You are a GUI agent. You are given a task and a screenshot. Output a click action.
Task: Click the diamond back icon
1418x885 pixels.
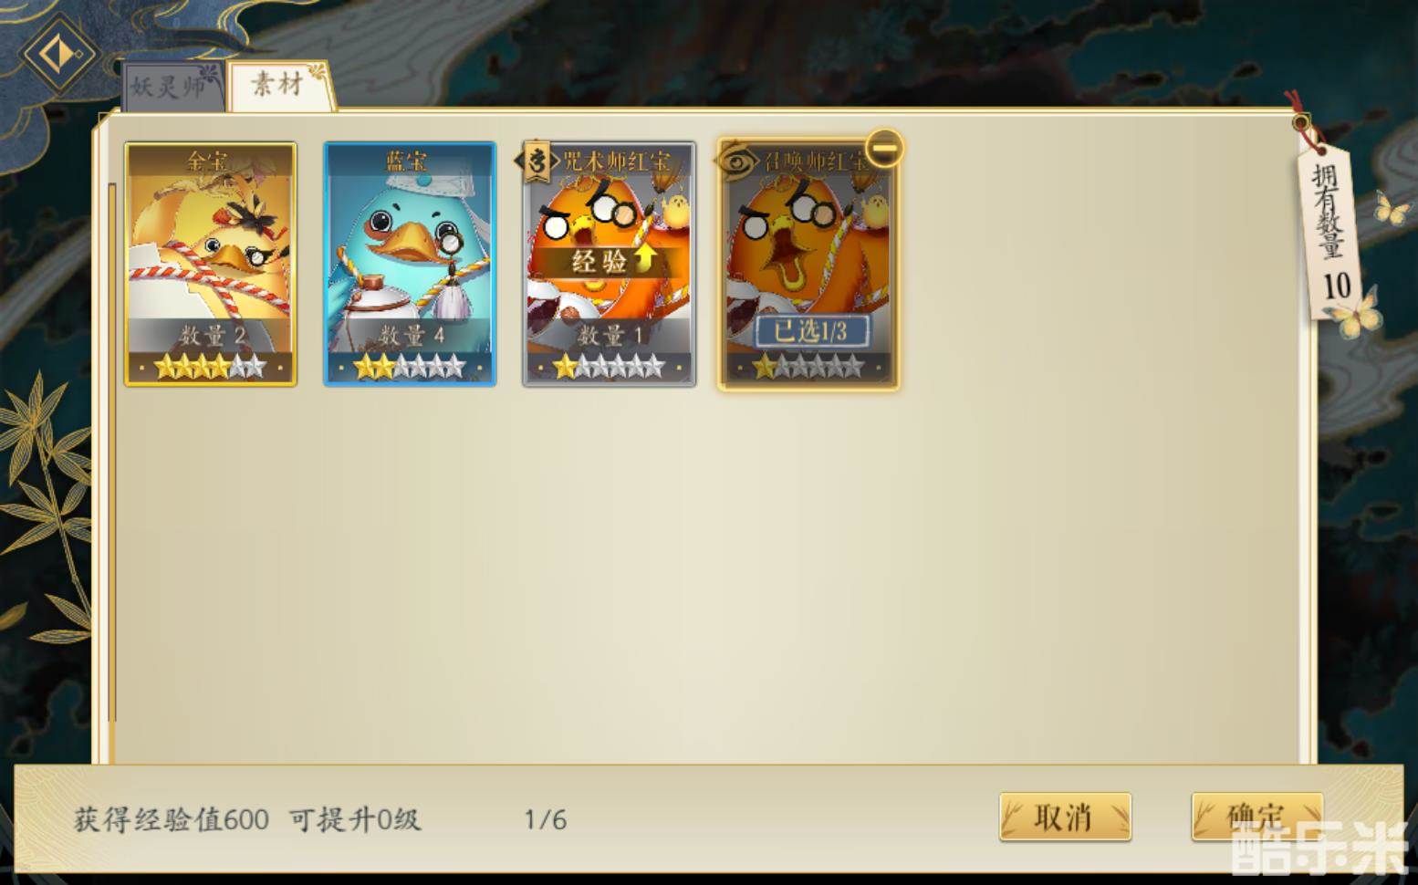pos(59,54)
